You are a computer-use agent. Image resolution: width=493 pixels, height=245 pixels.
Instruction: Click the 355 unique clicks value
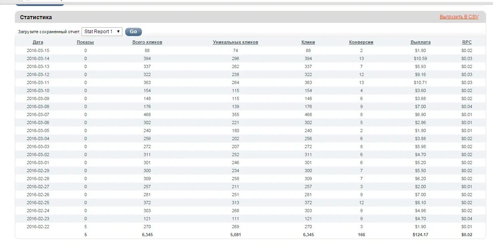click(x=236, y=114)
